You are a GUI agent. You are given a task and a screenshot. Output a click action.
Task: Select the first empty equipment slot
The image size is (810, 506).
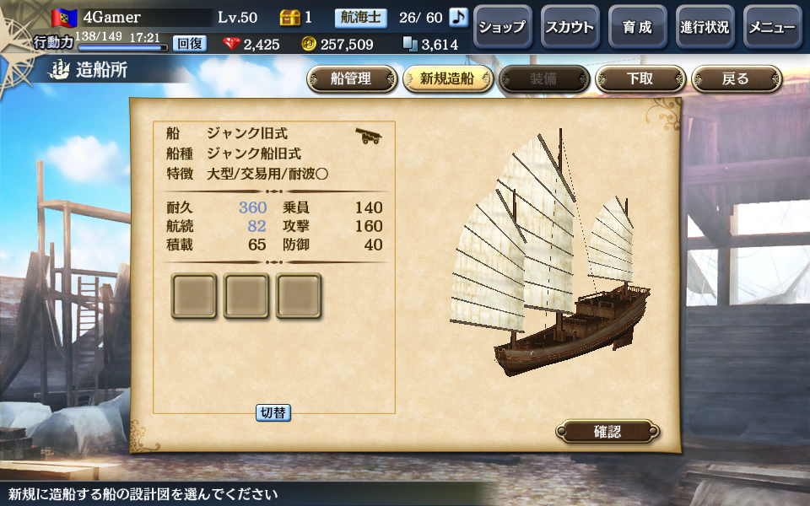[194, 295]
